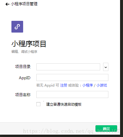Screen dimensions: 123x137
Task: Focus the 项目目录 input field
Action: click(x=68, y=67)
